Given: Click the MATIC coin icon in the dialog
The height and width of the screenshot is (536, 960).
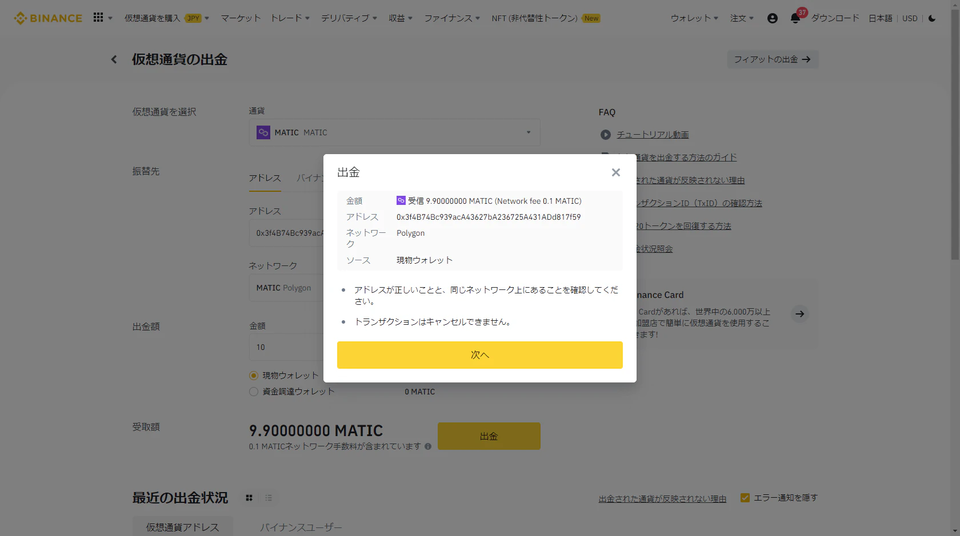Looking at the screenshot, I should (401, 200).
